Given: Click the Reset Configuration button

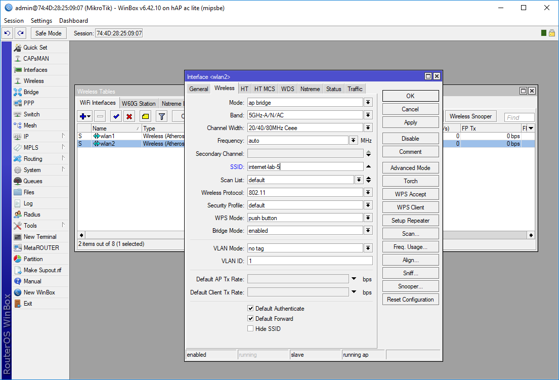Looking at the screenshot, I should pos(410,300).
